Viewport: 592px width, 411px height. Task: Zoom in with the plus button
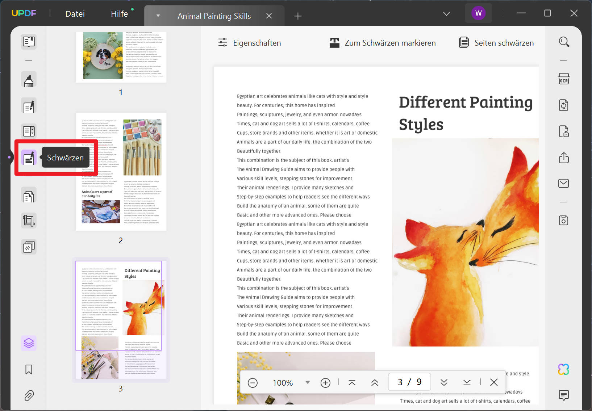(x=325, y=383)
